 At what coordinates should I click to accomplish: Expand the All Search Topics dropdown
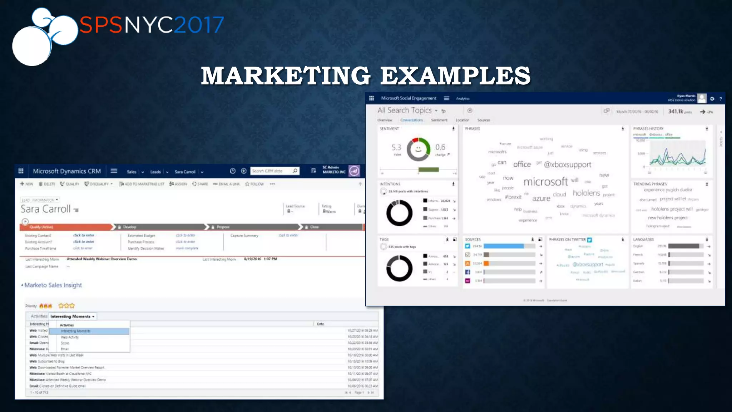tap(436, 111)
